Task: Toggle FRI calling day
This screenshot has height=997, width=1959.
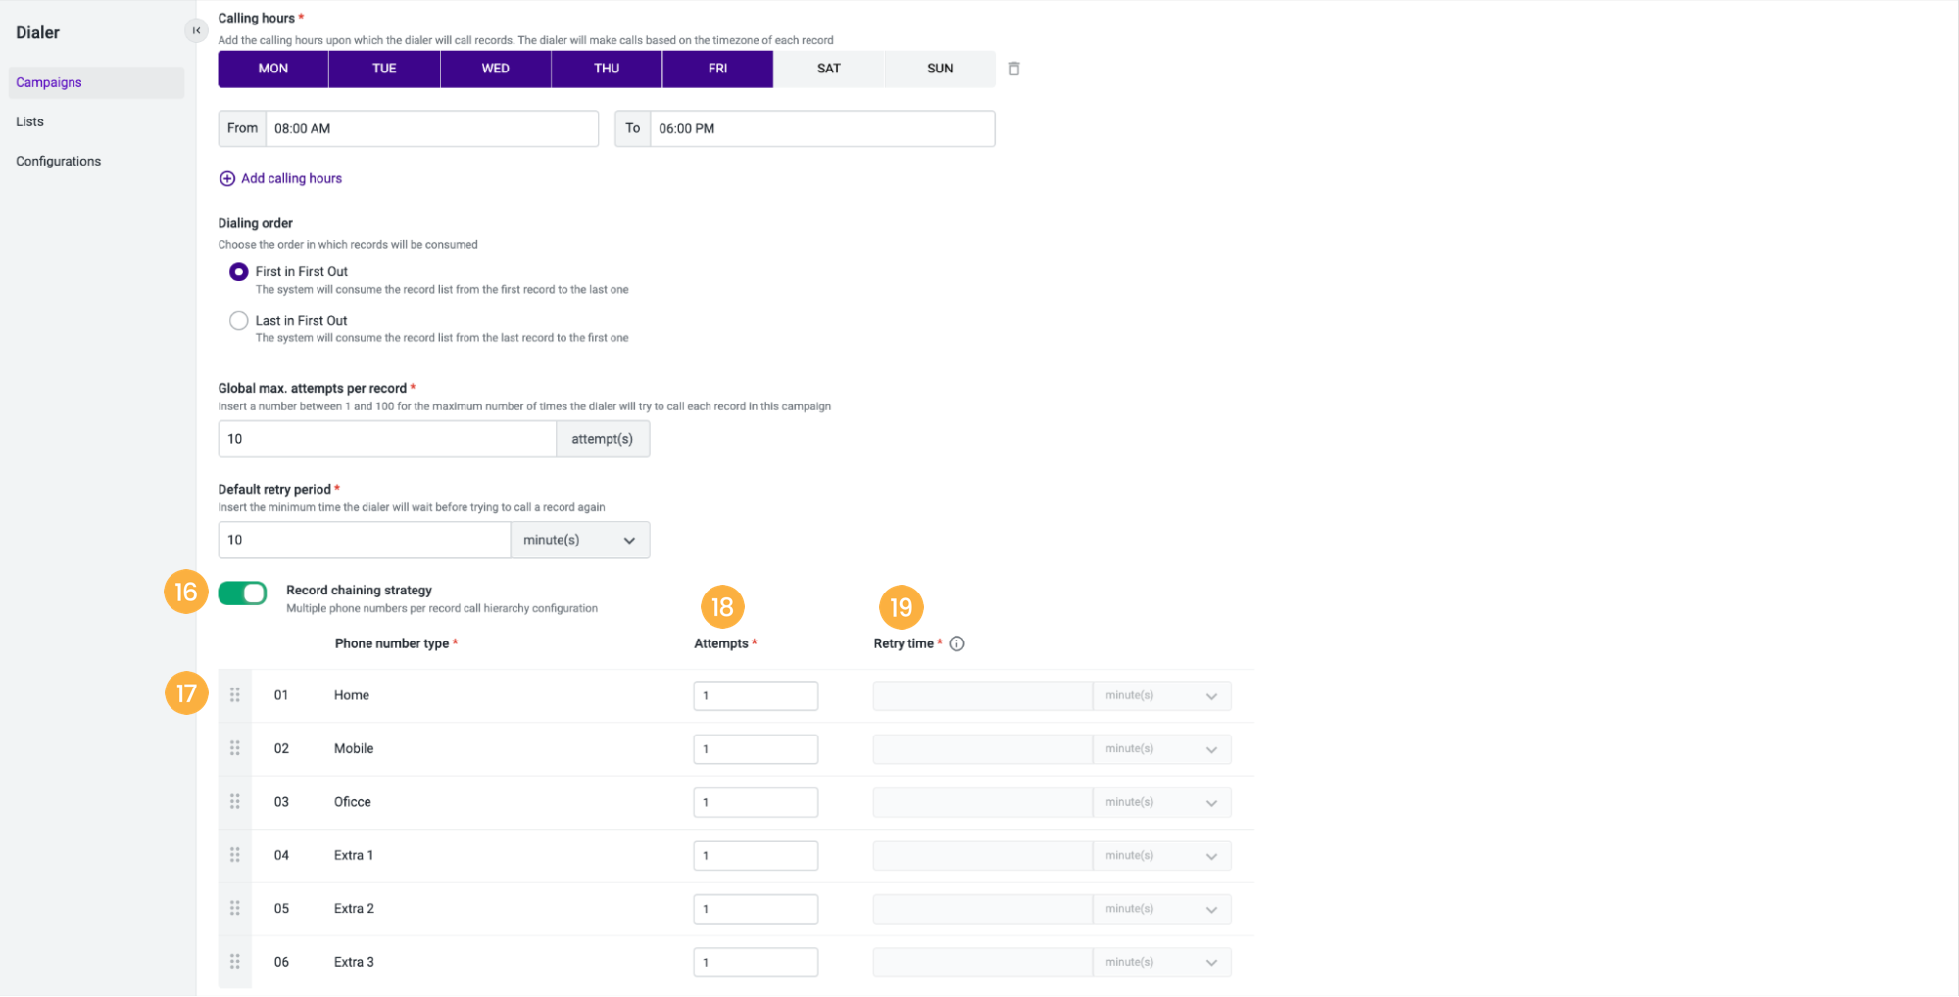Action: click(x=718, y=69)
